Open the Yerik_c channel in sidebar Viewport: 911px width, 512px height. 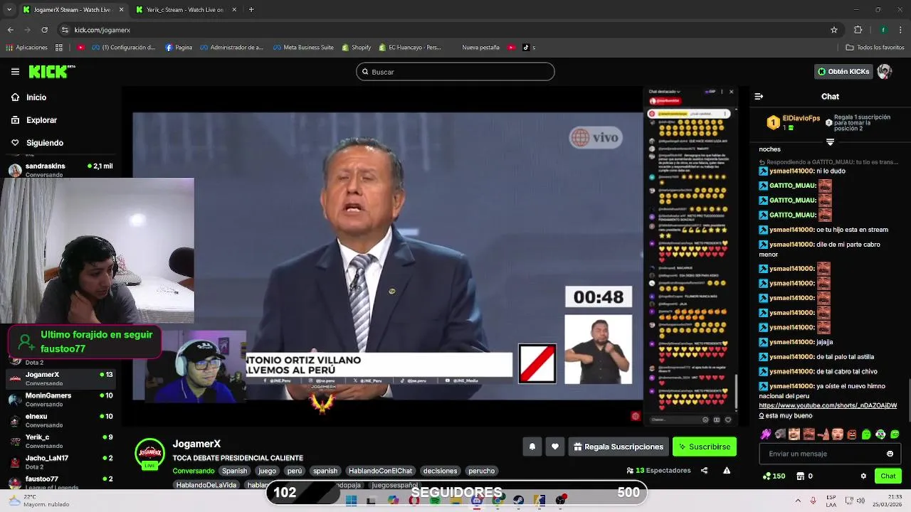click(60, 441)
